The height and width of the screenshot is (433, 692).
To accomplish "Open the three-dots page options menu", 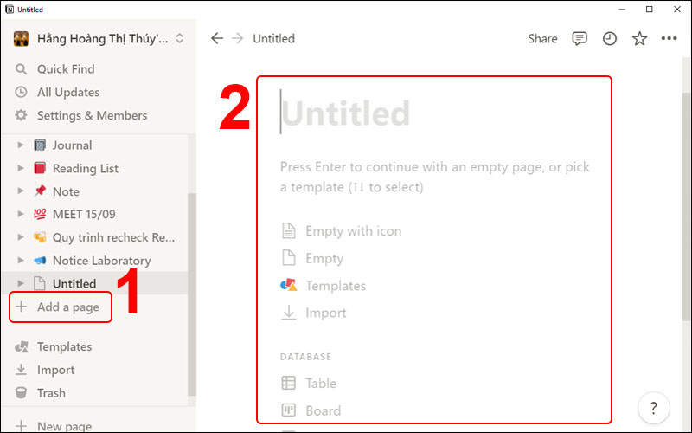I will click(x=669, y=38).
